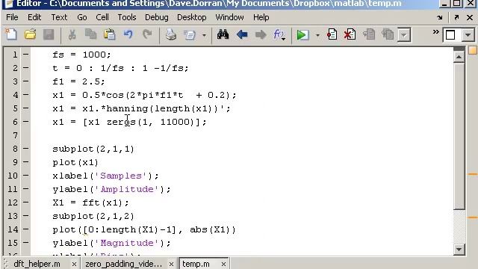Open the Go menu
The width and height of the screenshot is (478, 269).
[81, 17]
